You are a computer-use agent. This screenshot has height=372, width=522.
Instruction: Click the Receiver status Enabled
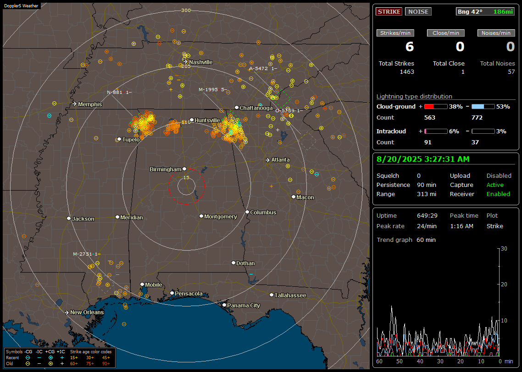pos(498,194)
